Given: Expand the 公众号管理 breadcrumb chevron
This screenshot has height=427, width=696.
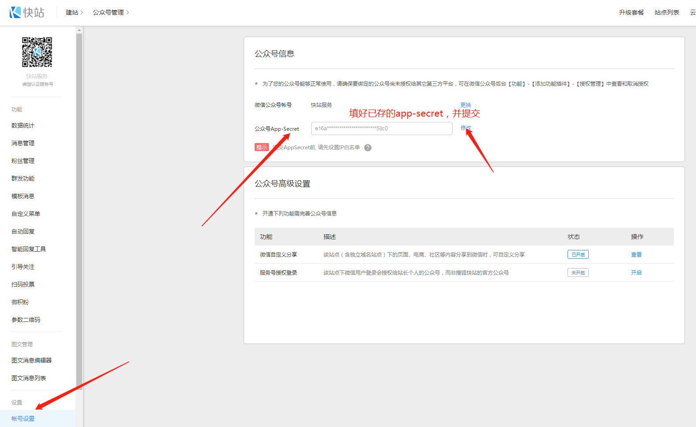Looking at the screenshot, I should (128, 12).
